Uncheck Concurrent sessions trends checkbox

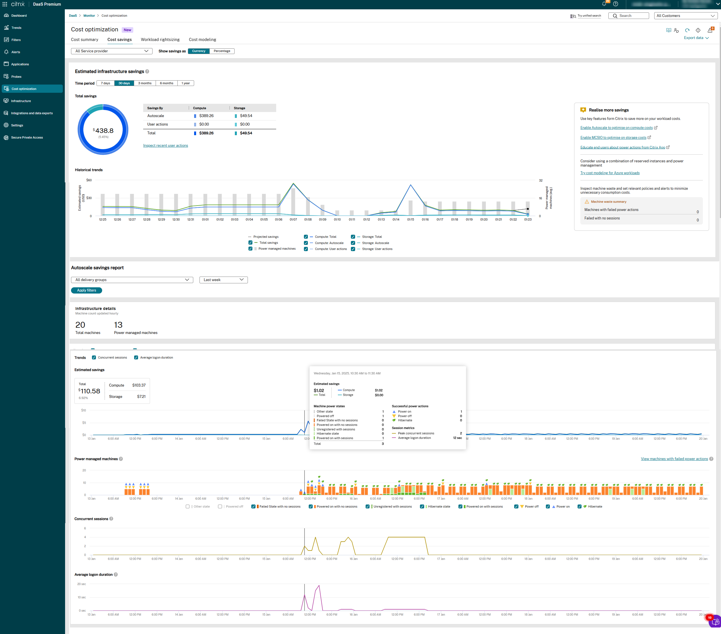(x=94, y=357)
